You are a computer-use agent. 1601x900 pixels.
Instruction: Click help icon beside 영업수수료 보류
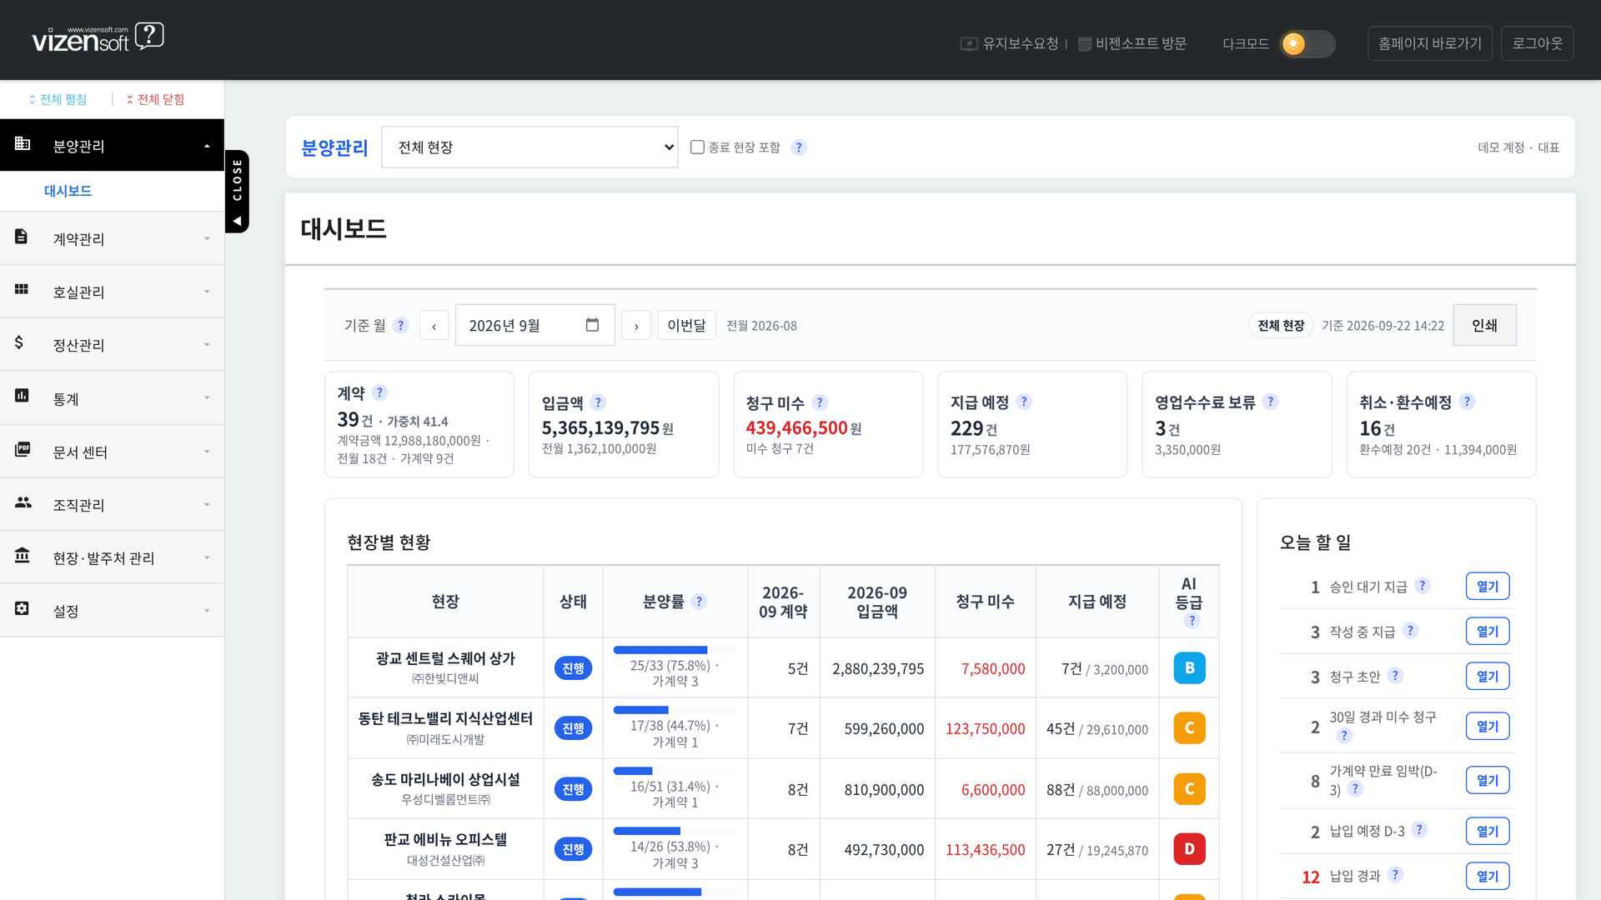pos(1270,402)
